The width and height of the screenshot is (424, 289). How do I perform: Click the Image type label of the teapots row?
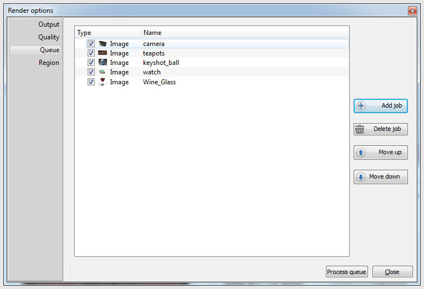click(119, 53)
